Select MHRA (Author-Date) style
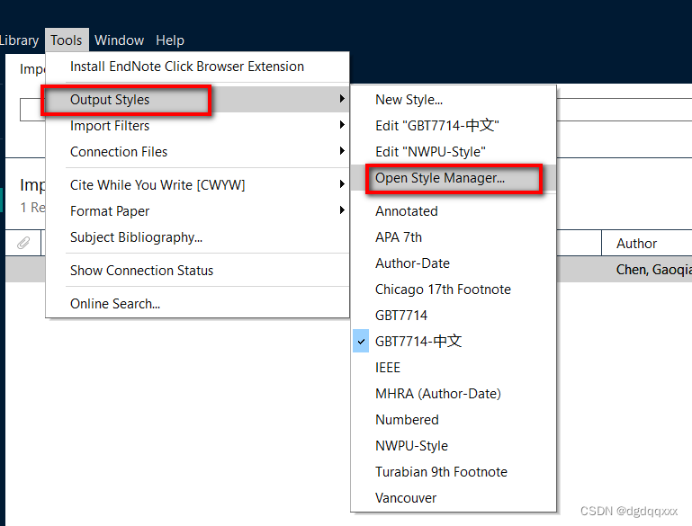This screenshot has width=692, height=526. click(x=454, y=393)
